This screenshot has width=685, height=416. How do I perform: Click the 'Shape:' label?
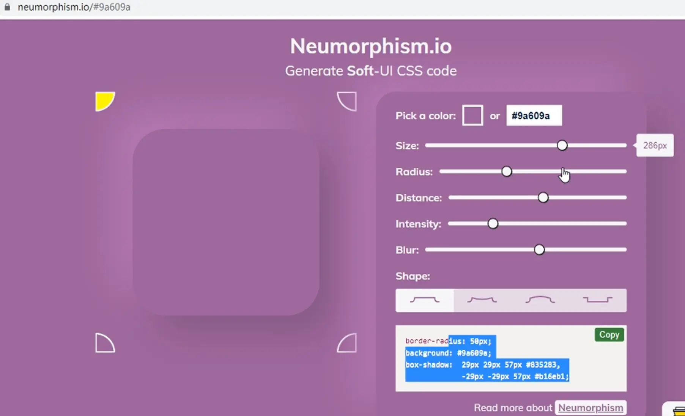413,276
